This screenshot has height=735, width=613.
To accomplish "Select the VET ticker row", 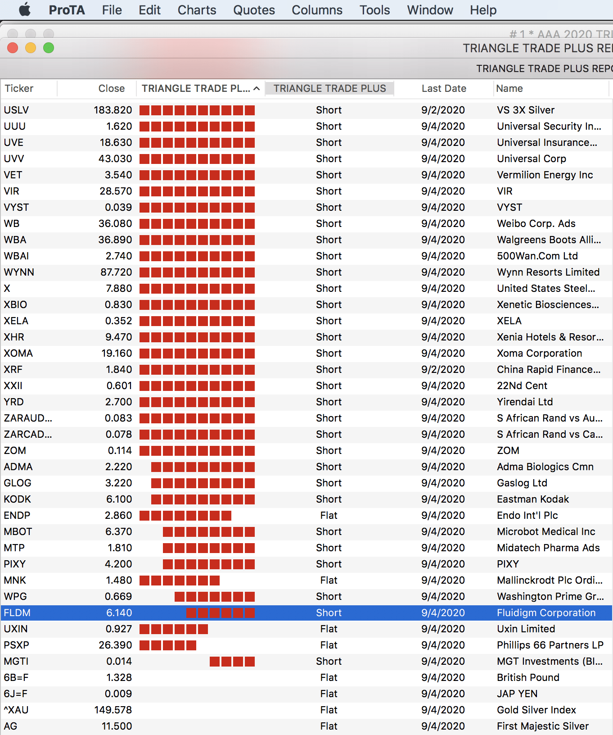I will 306,175.
